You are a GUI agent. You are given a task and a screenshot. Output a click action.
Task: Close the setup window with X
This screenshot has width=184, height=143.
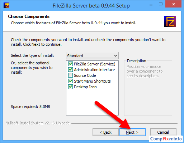[173, 4]
